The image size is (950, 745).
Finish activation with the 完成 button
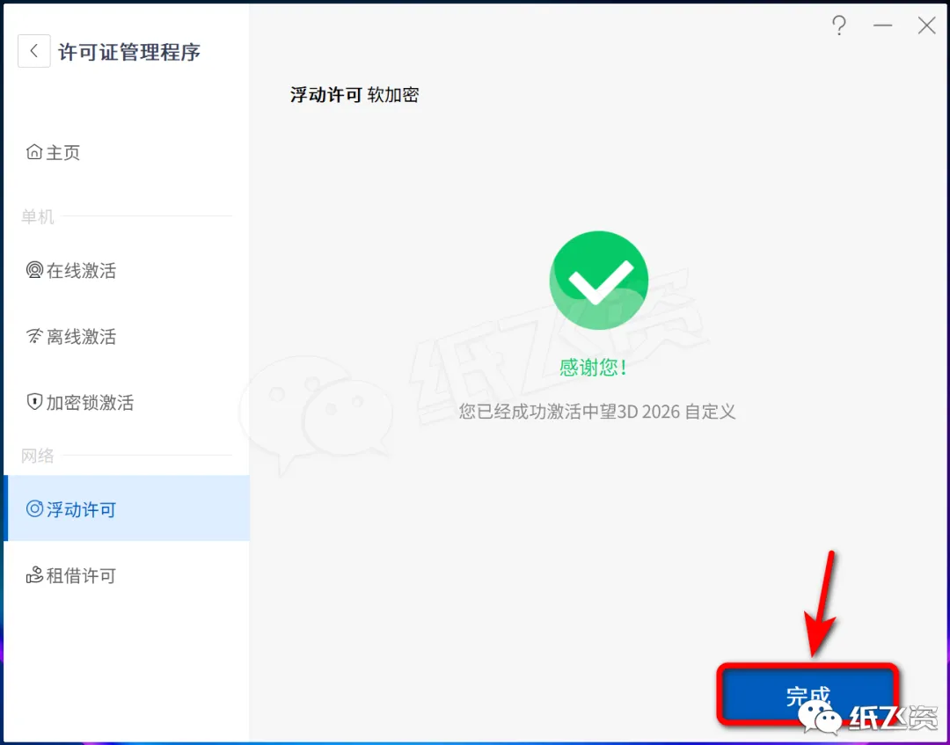pos(807,695)
